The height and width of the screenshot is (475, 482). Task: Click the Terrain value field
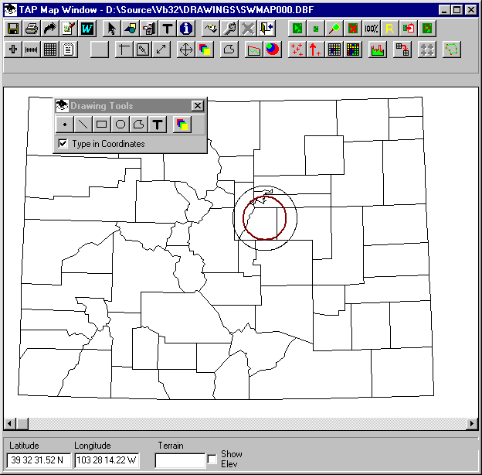(x=180, y=460)
